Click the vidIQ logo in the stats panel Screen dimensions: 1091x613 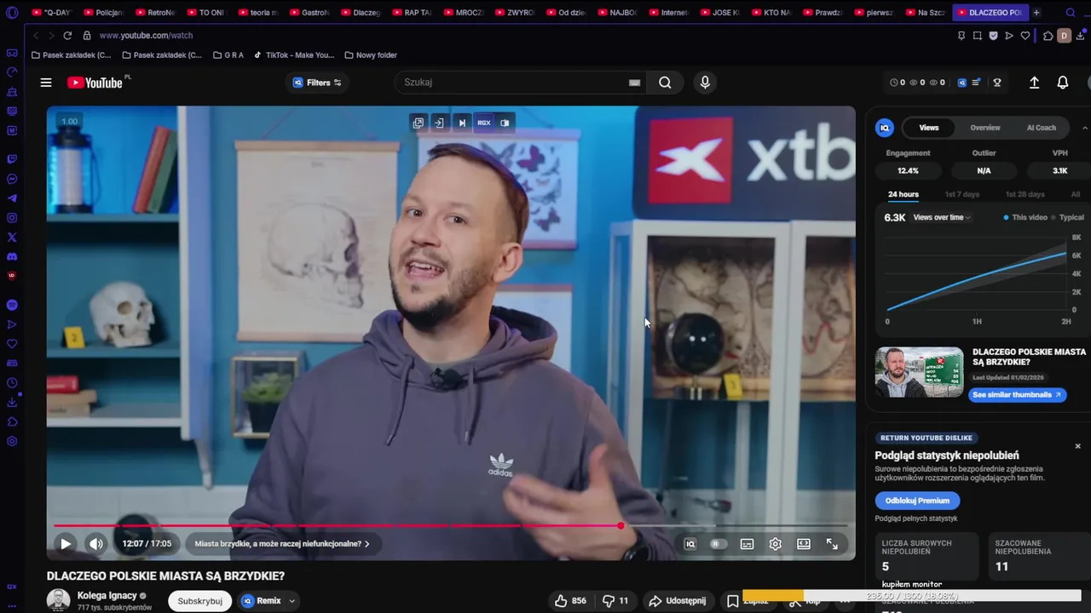[x=885, y=128]
